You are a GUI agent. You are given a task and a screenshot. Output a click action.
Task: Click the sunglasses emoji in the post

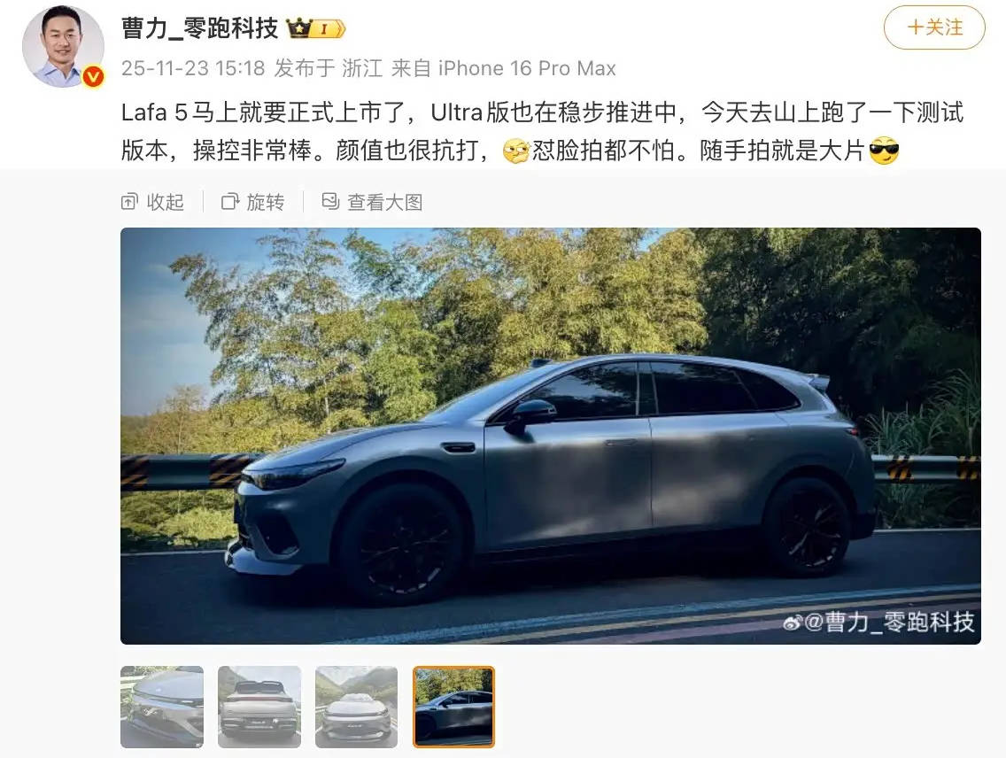click(884, 151)
